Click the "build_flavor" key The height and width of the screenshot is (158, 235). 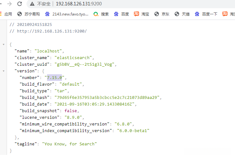click(x=37, y=84)
